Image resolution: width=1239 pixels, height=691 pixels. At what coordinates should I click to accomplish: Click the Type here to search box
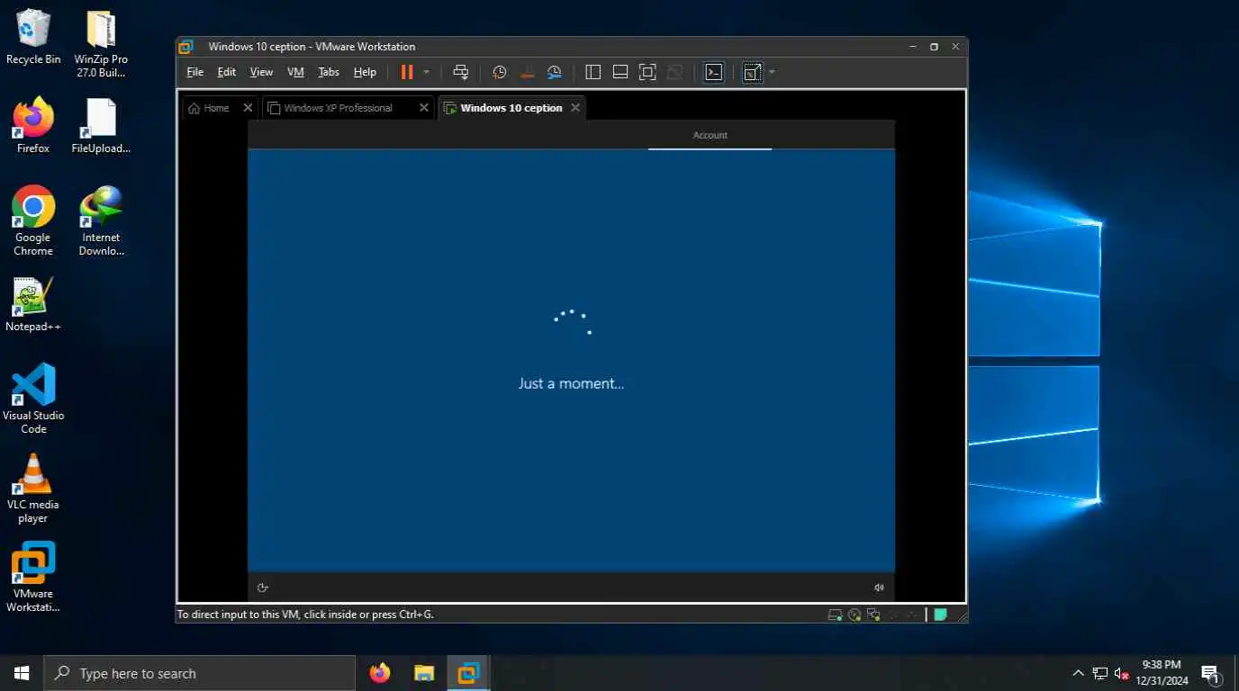click(x=199, y=673)
